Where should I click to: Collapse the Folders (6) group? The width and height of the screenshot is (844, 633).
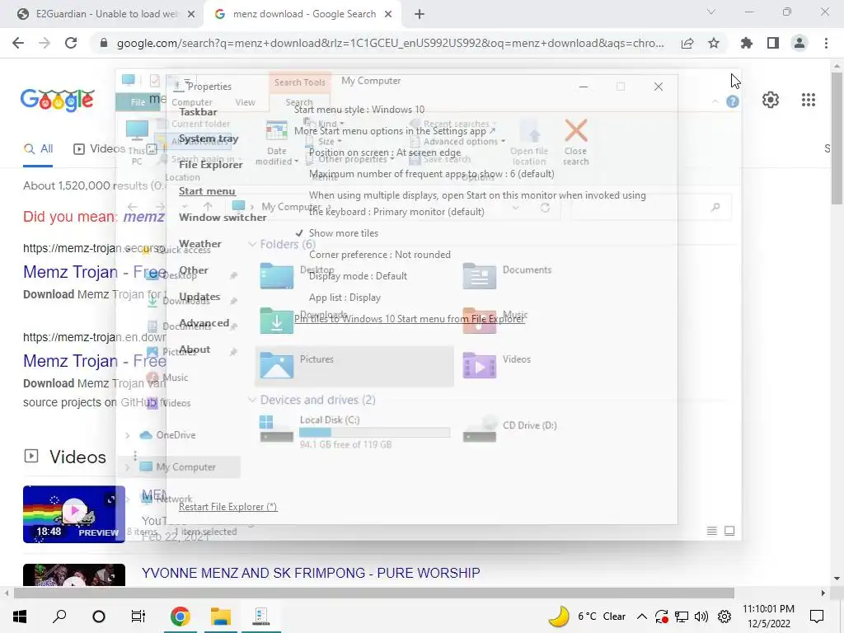(x=252, y=244)
